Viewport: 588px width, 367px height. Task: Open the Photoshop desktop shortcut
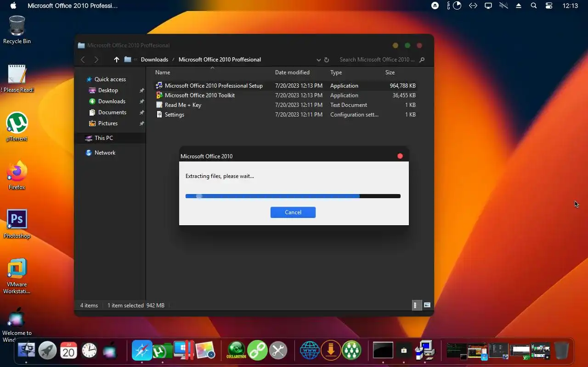click(17, 224)
